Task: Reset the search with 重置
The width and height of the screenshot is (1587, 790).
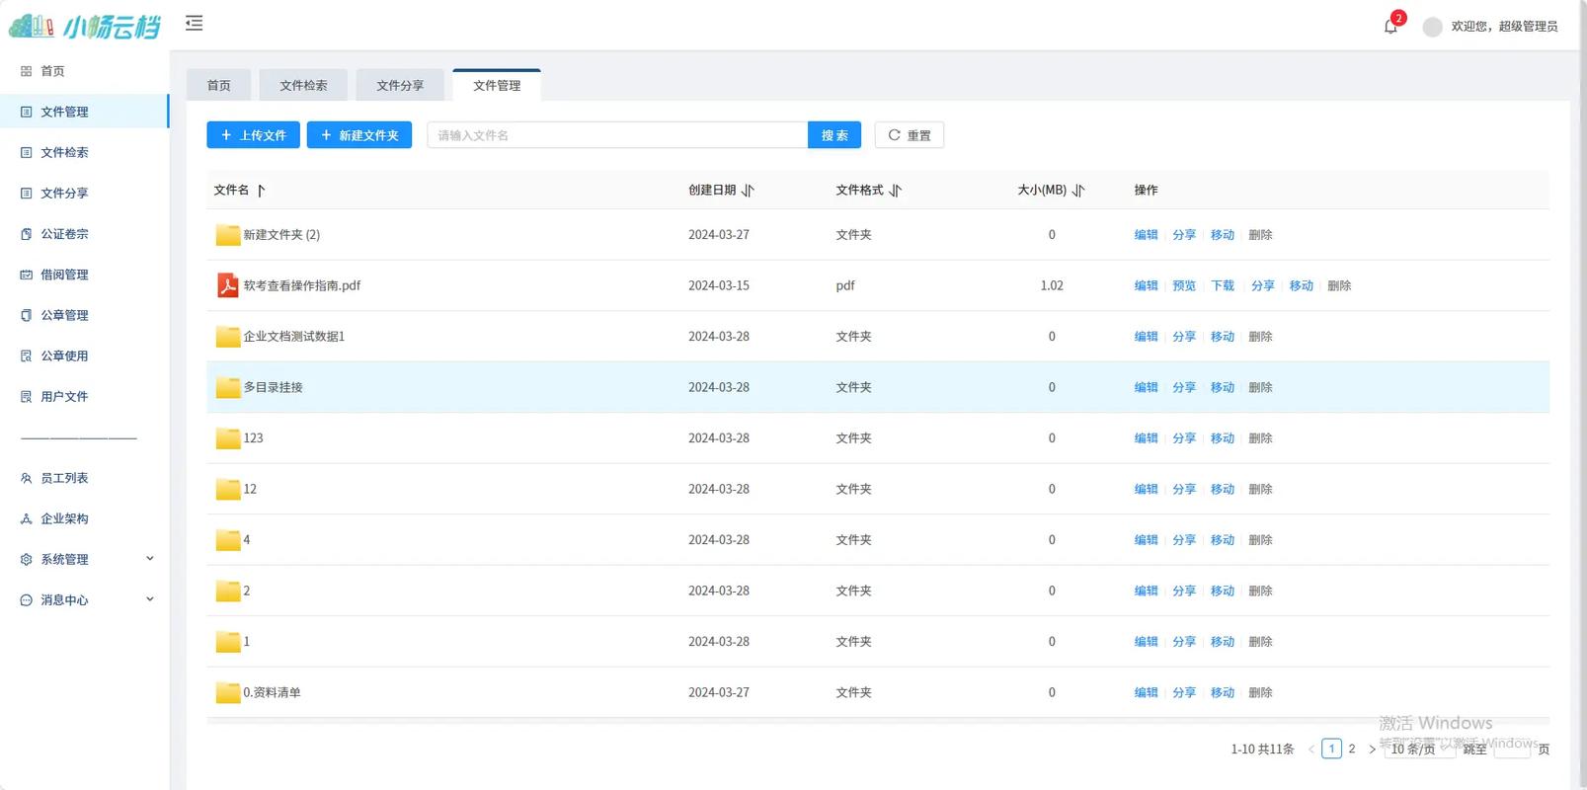Action: [910, 135]
